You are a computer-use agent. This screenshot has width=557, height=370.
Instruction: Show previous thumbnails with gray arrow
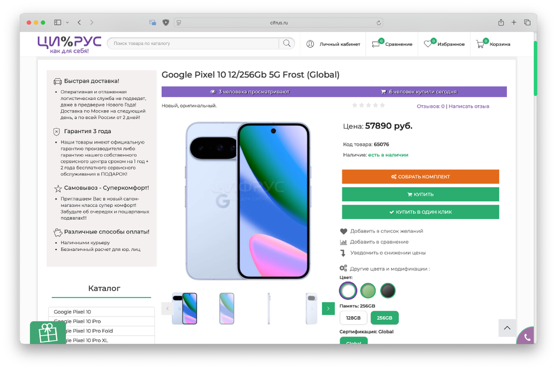168,308
